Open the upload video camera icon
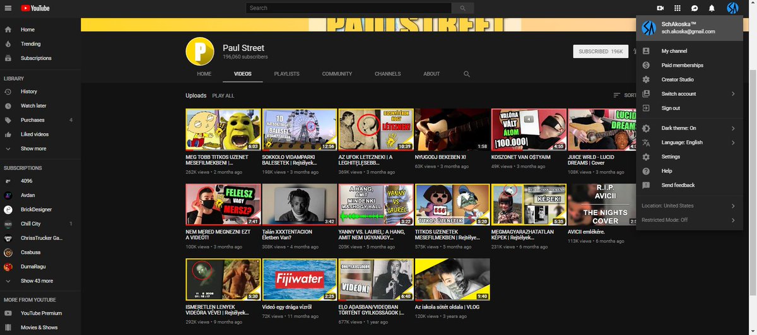This screenshot has height=335, width=757. pos(660,8)
